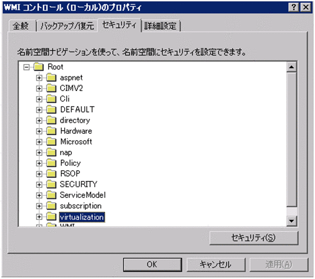315x279 pixels.
Task: Click the 適用(A) button
Action: click(x=279, y=264)
